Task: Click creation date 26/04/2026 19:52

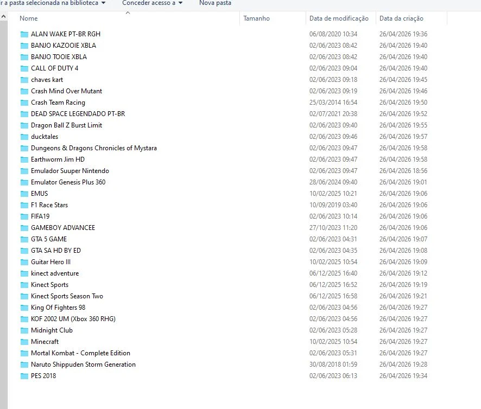Action: pos(403,114)
